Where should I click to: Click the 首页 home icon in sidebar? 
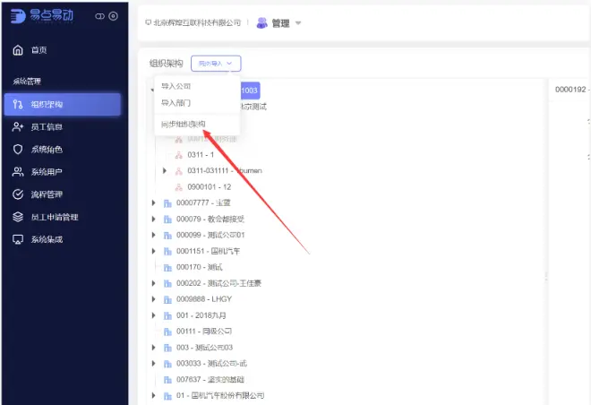(x=17, y=50)
